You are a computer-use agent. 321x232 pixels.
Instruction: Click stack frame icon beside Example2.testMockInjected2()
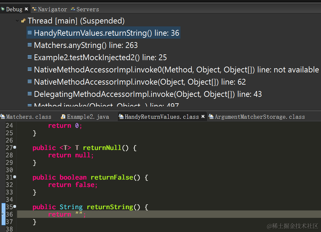click(30, 57)
